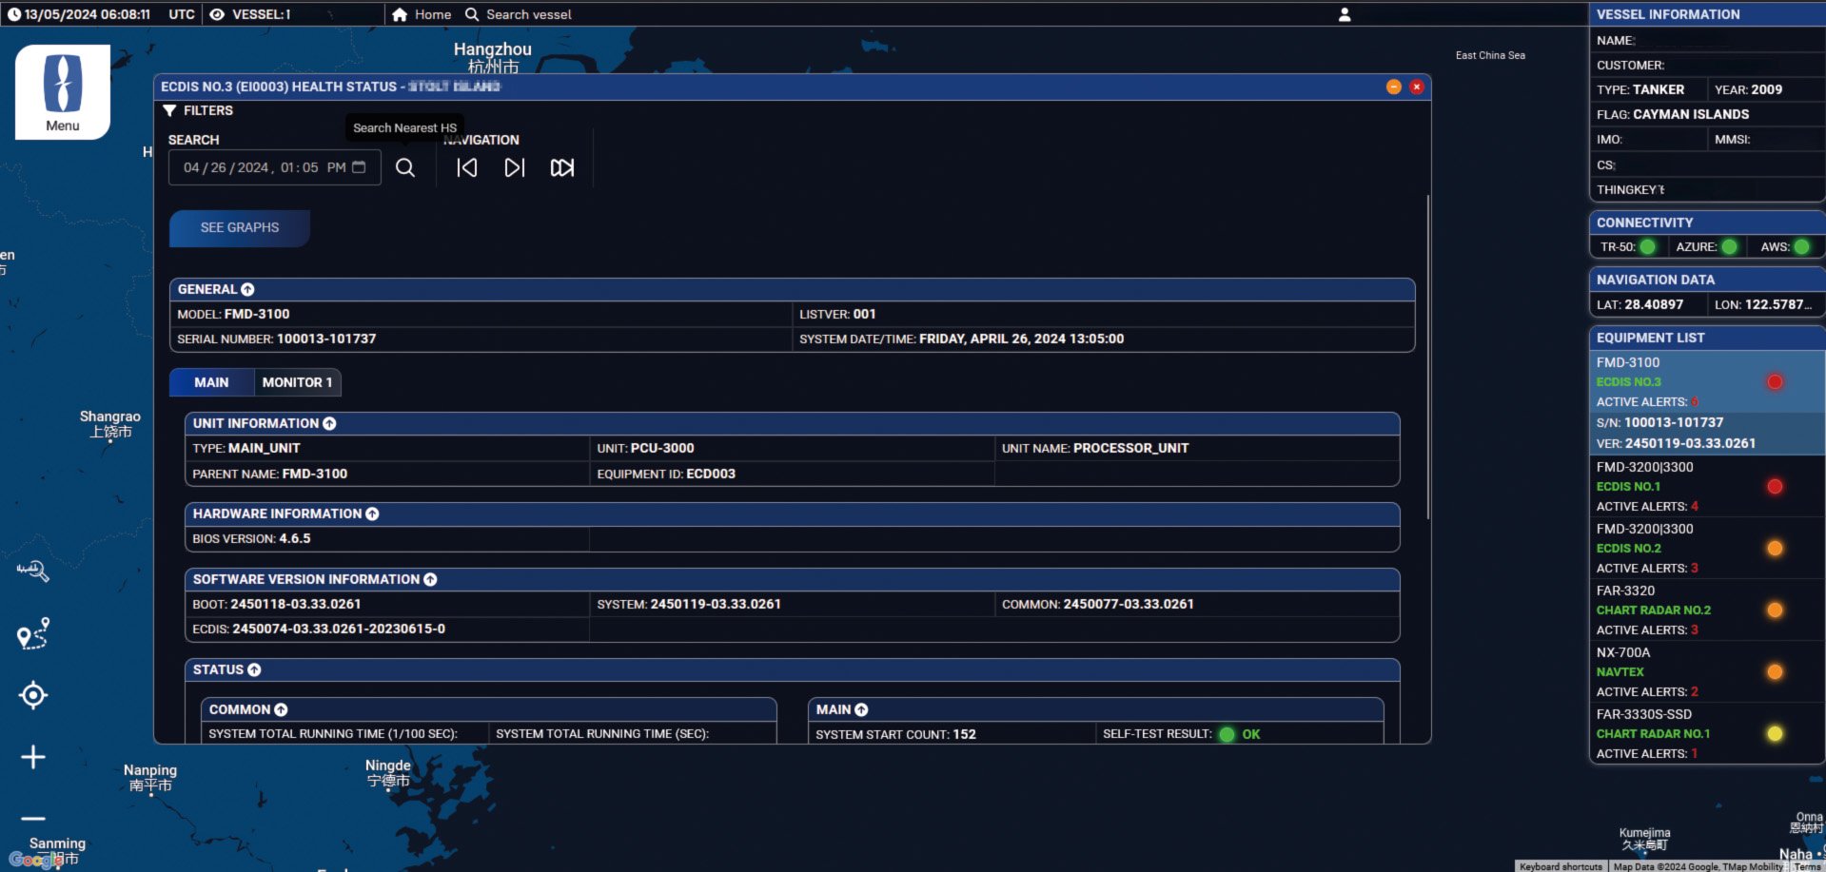Screen dimensions: 1826x872
Task: Click the orange status dot for NAVTEX
Action: [1775, 672]
